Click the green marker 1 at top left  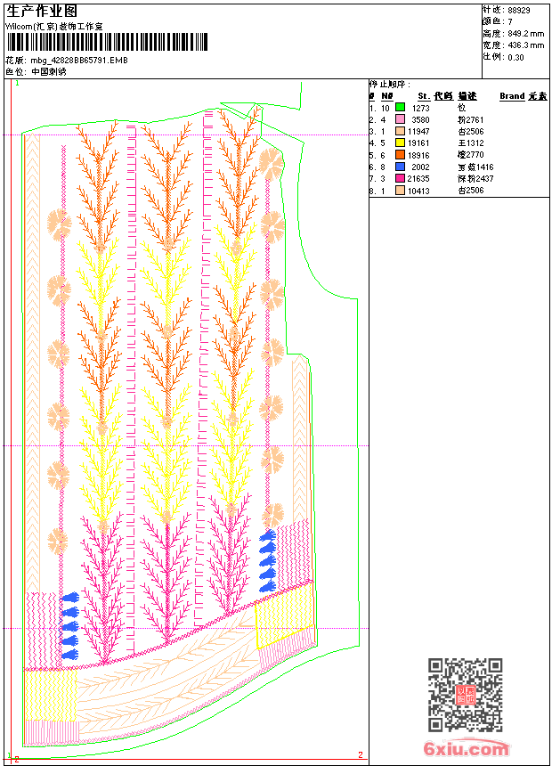tap(17, 84)
